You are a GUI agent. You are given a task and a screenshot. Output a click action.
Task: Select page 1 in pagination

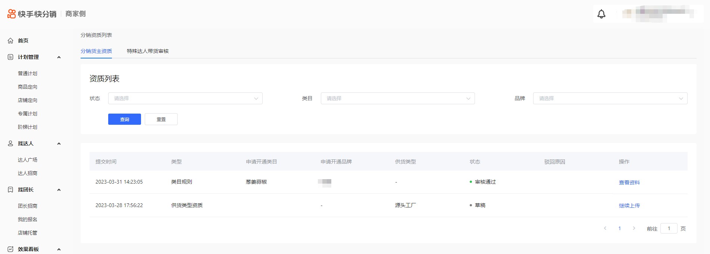coord(620,228)
